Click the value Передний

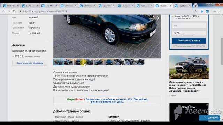[34, 33]
